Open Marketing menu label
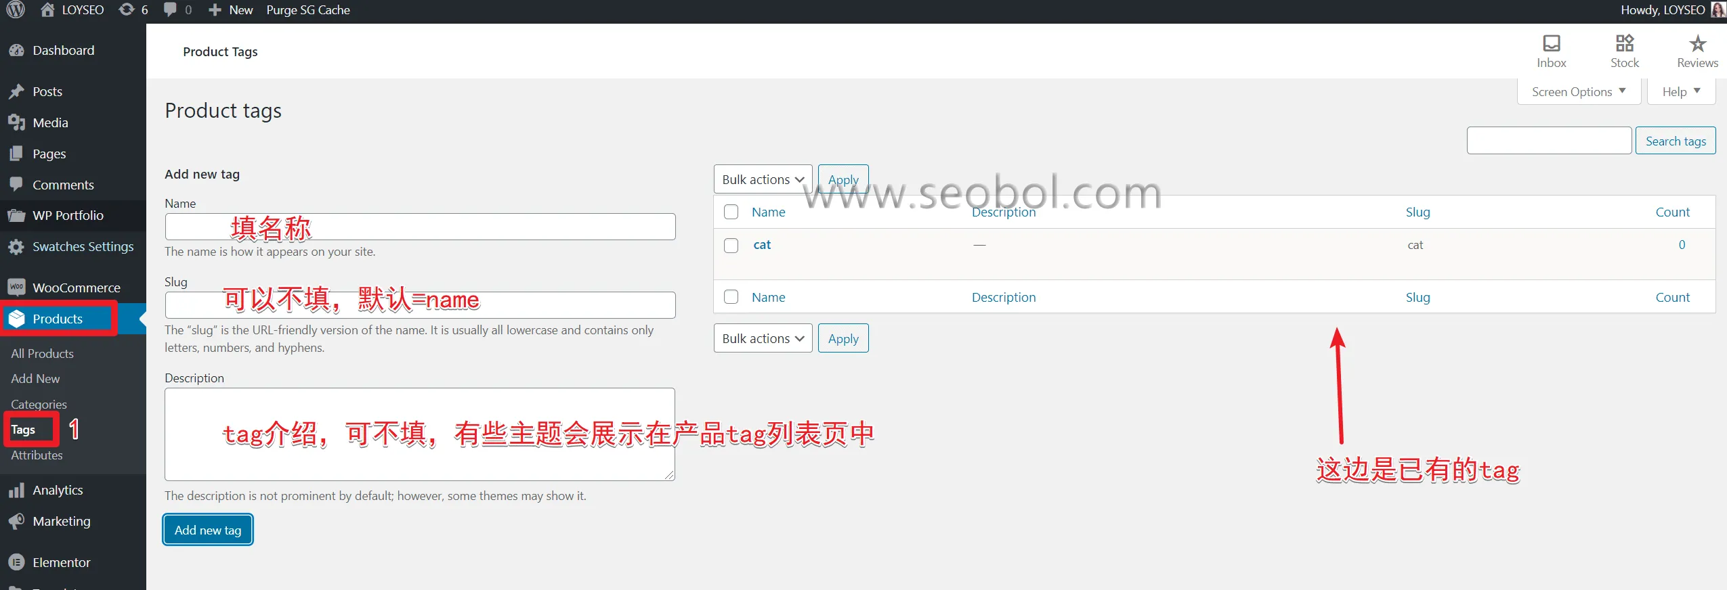1727x590 pixels. (62, 521)
